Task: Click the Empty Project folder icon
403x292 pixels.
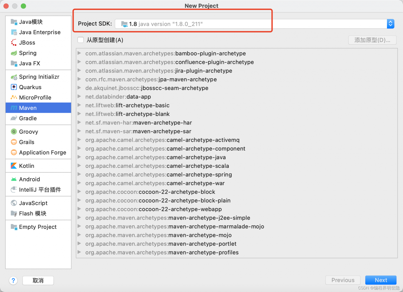Action: click(x=14, y=227)
